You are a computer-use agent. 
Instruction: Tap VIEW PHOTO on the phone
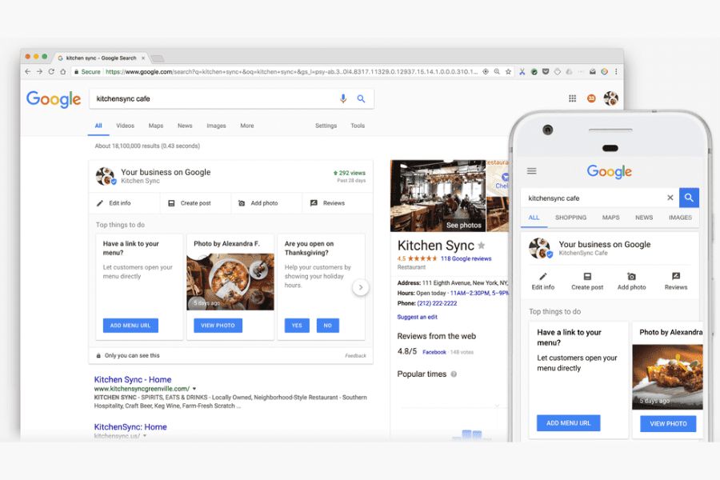[x=668, y=423]
